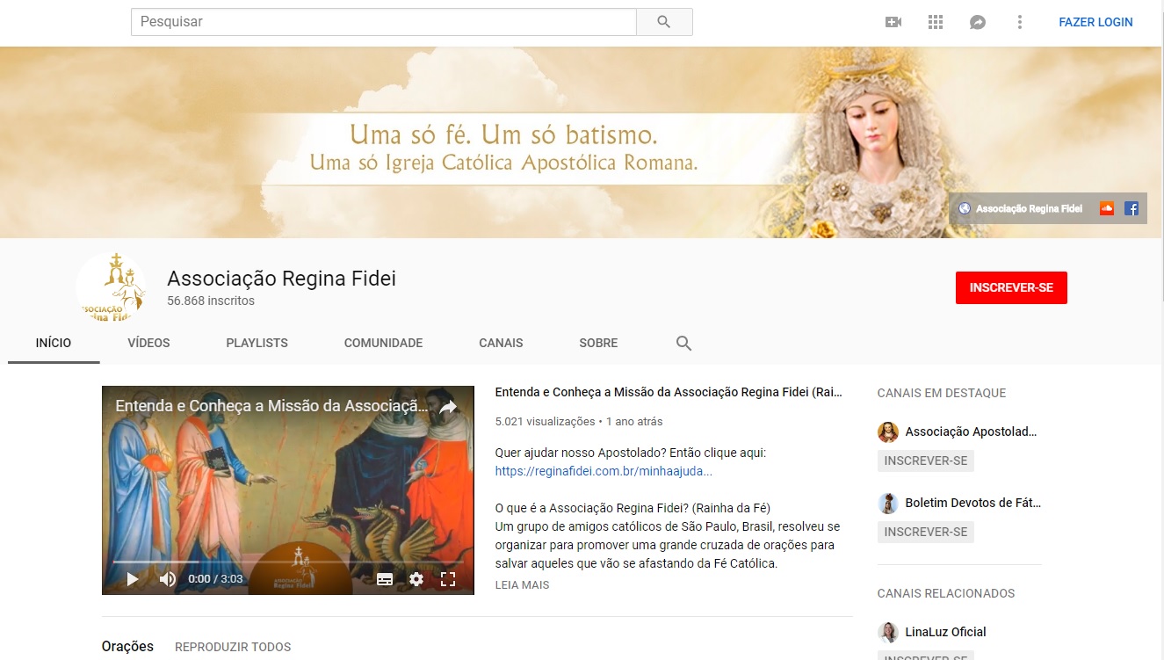
Task: Open the create video camera icon
Action: [x=893, y=22]
